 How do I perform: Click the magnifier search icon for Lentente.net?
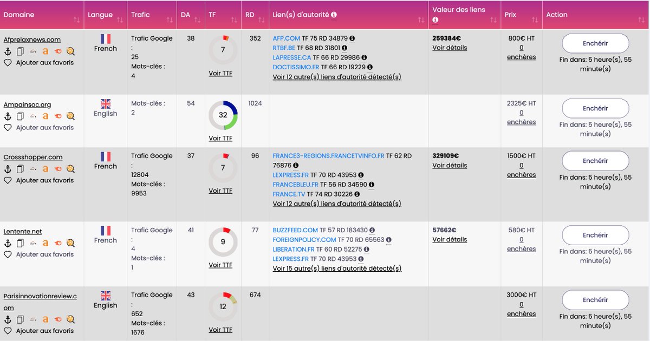pyautogui.click(x=70, y=243)
